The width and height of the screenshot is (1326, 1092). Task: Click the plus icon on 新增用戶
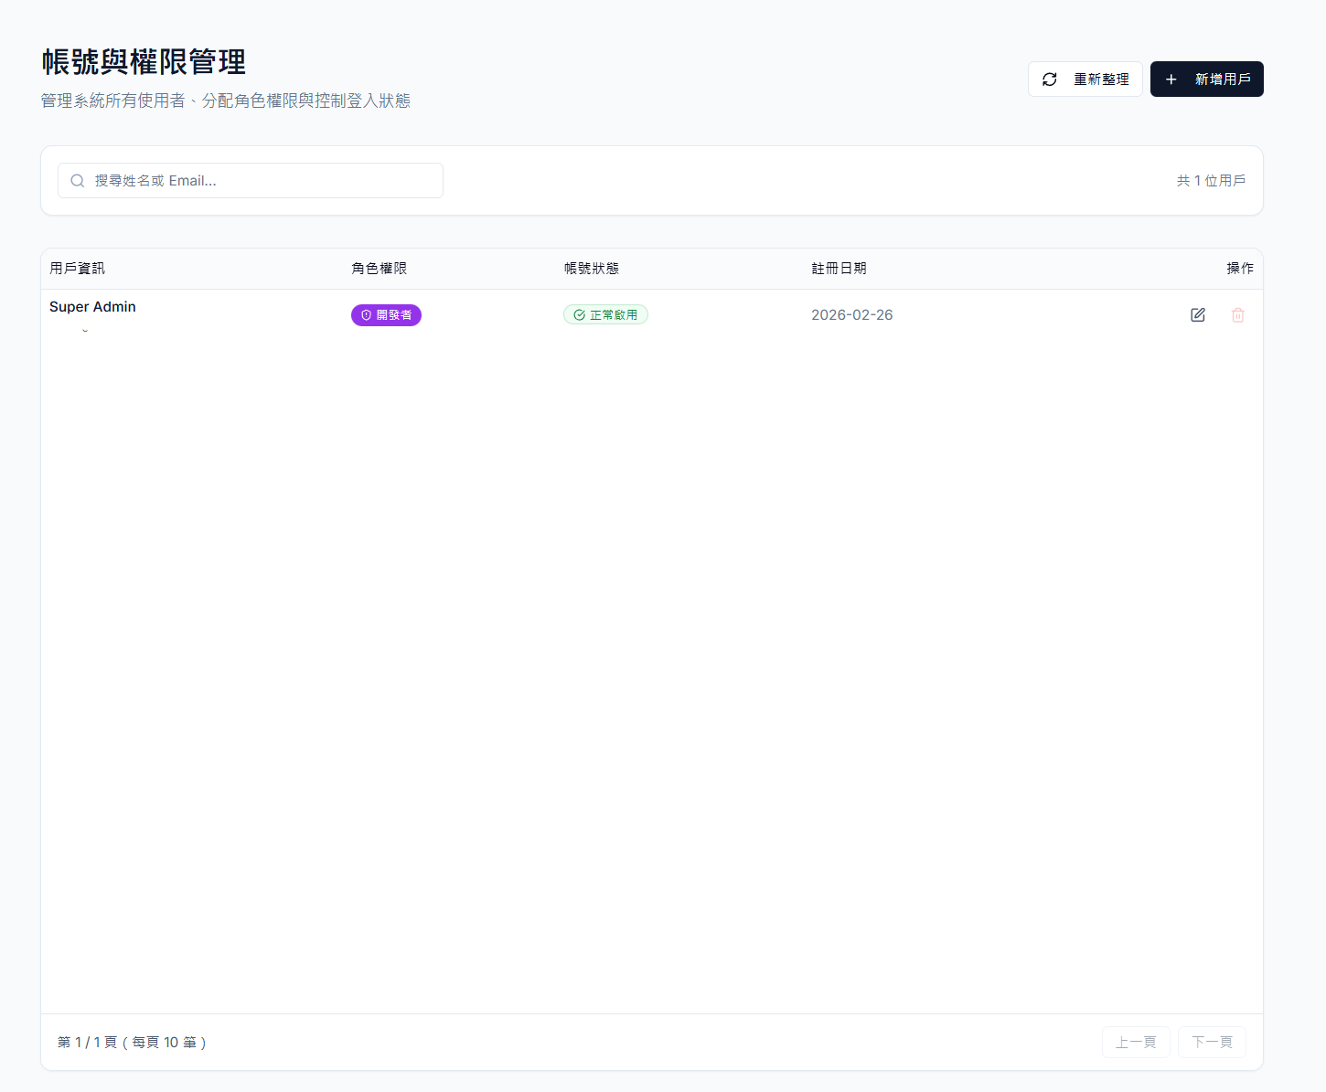pos(1171,80)
